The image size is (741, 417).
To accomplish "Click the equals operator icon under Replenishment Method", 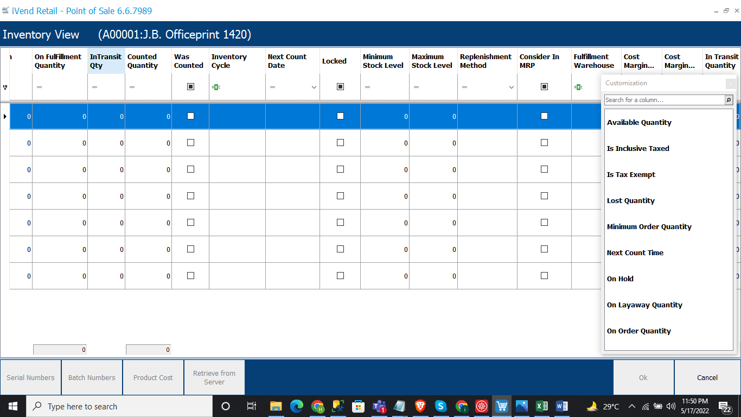I will tap(464, 87).
